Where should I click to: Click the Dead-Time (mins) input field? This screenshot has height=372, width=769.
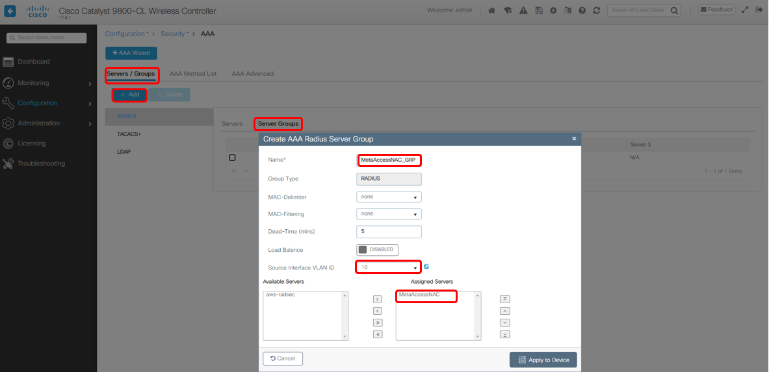click(389, 231)
